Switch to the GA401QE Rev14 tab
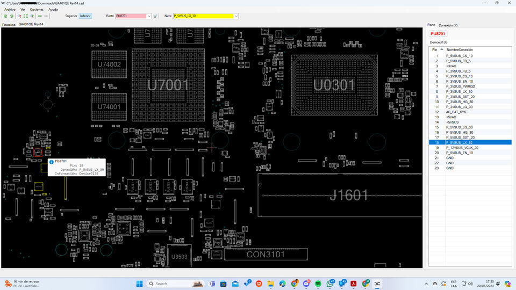The image size is (516, 290). click(x=31, y=24)
